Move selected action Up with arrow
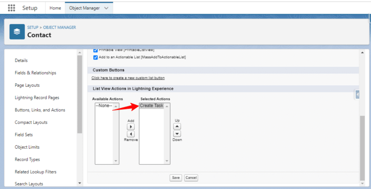This screenshot has width=371, height=189. tap(177, 127)
